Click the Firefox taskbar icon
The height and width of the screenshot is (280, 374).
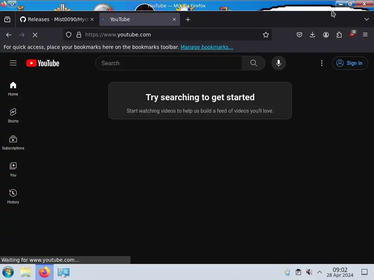[45, 272]
